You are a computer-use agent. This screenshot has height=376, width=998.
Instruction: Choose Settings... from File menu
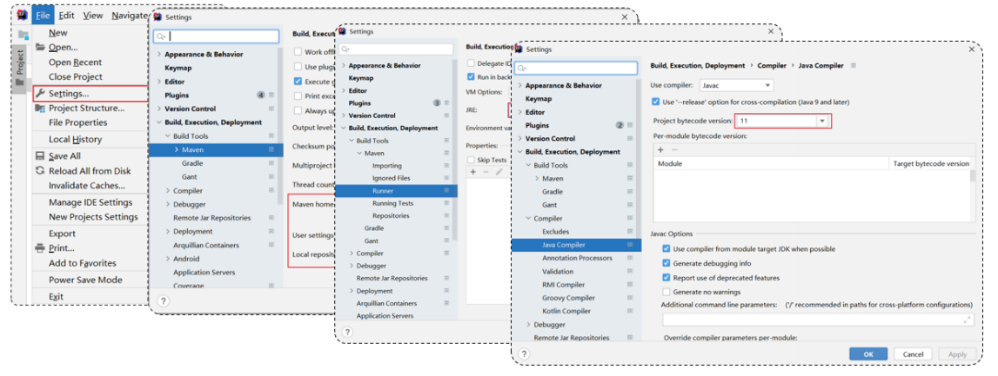tap(90, 94)
